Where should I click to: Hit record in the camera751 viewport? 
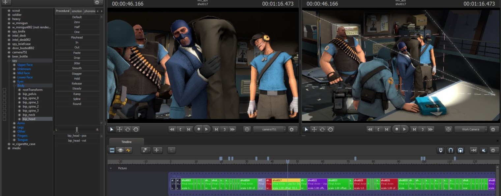pyautogui.click(x=198, y=129)
